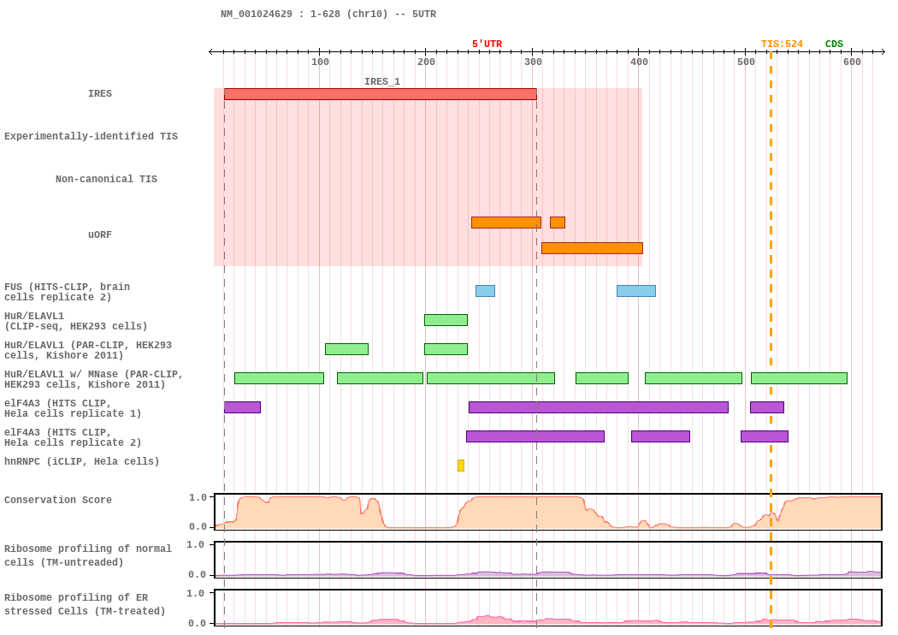The width and height of the screenshot is (898, 635).
Task: Select the Experimentally-identified TIS track label
Action: click(x=91, y=136)
